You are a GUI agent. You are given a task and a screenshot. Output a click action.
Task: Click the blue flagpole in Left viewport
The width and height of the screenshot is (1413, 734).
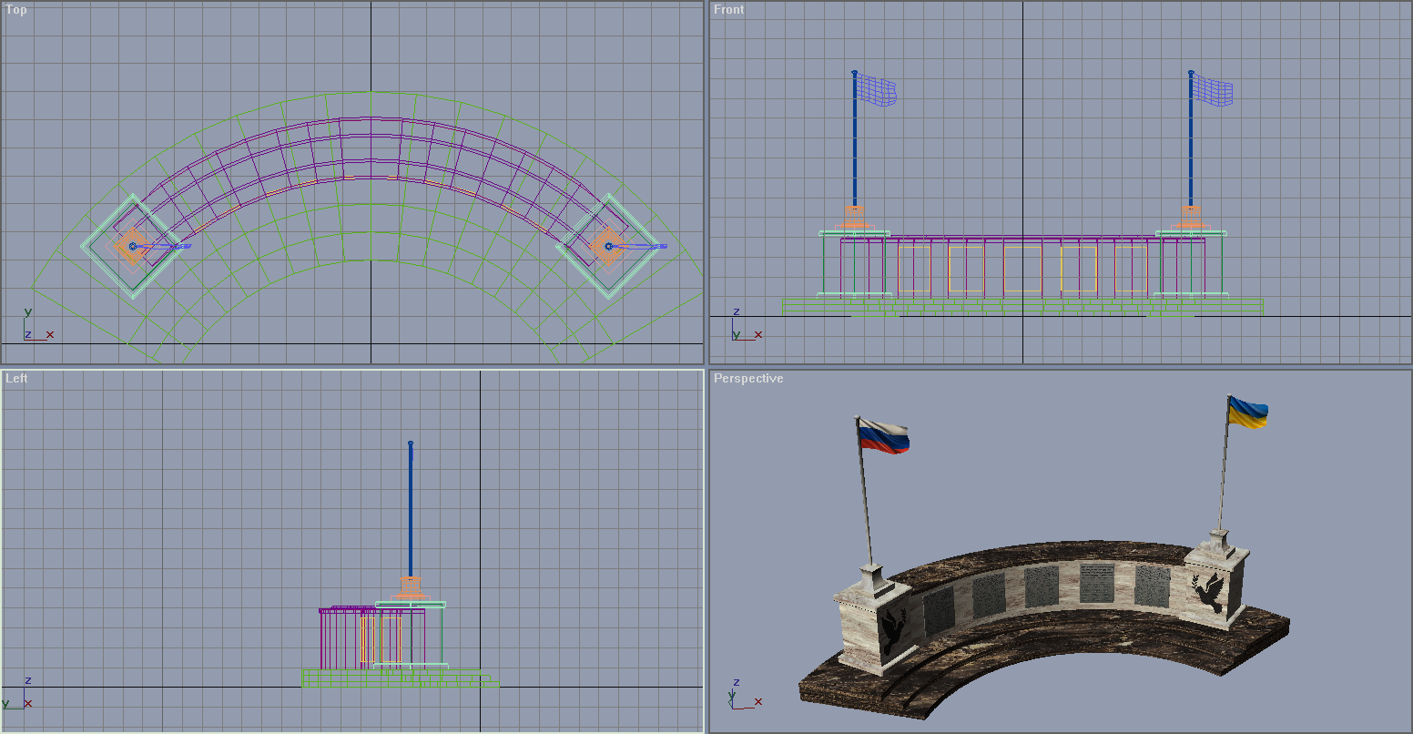pyautogui.click(x=411, y=510)
